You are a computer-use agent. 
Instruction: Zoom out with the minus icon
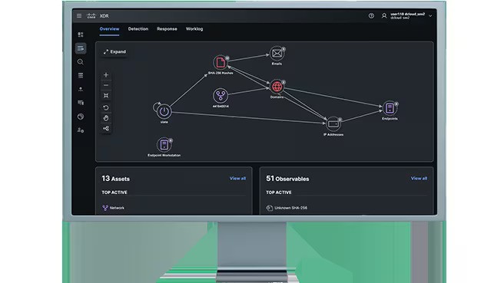click(x=106, y=85)
